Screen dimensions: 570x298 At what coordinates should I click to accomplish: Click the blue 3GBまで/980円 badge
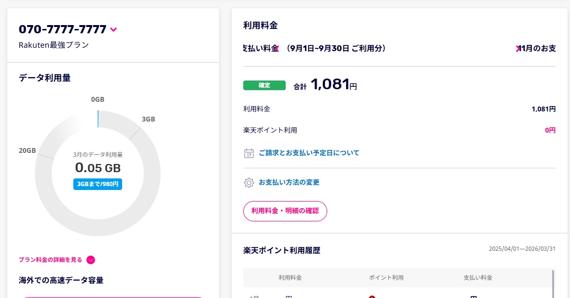pyautogui.click(x=97, y=184)
